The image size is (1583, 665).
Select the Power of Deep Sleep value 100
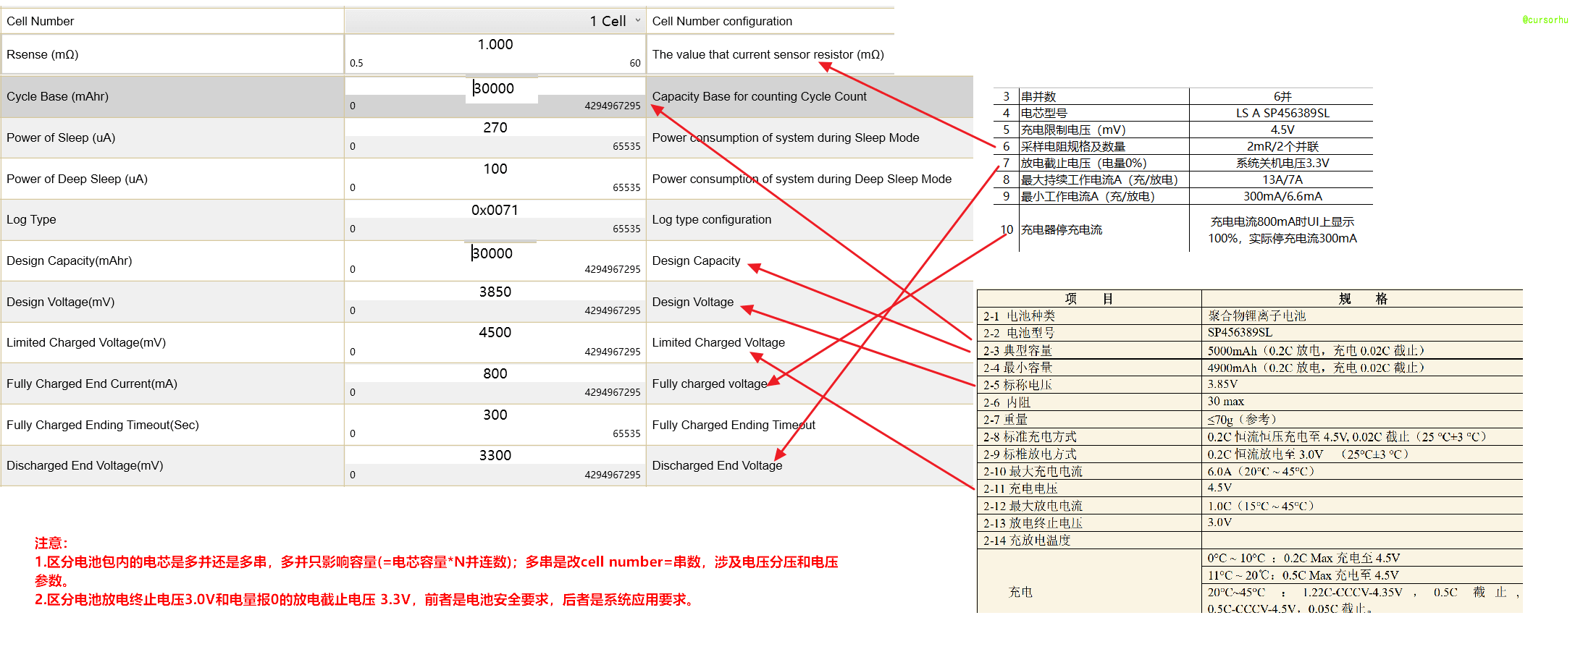[495, 169]
